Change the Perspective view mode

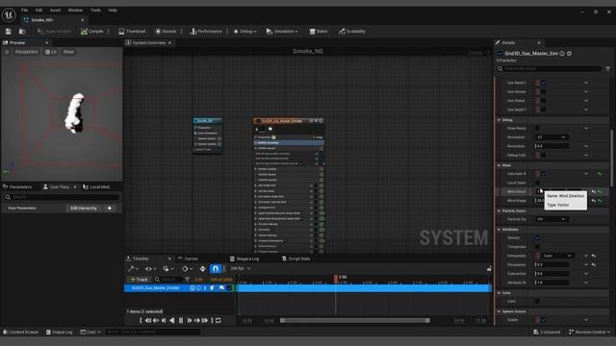[26, 52]
